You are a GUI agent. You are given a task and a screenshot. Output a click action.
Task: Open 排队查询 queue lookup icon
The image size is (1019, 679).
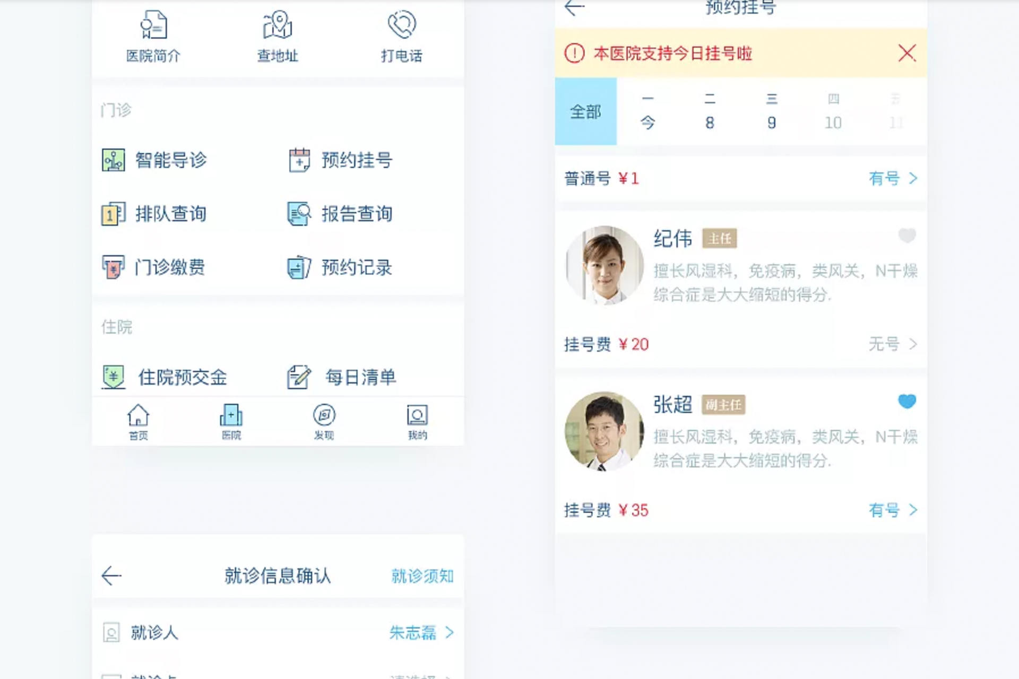click(x=113, y=214)
